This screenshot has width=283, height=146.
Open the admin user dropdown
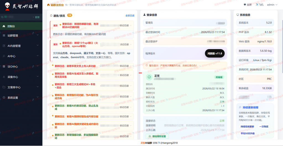click(272, 5)
